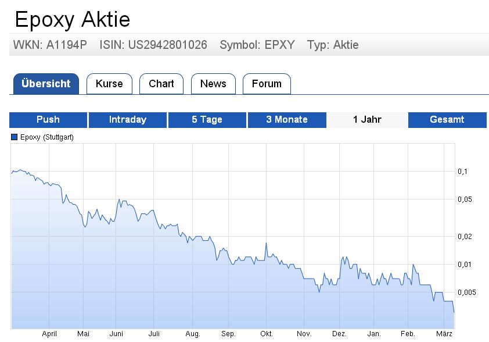Set chart range to 3 Monate
Viewport: 489px width, 342px height.
click(x=287, y=120)
